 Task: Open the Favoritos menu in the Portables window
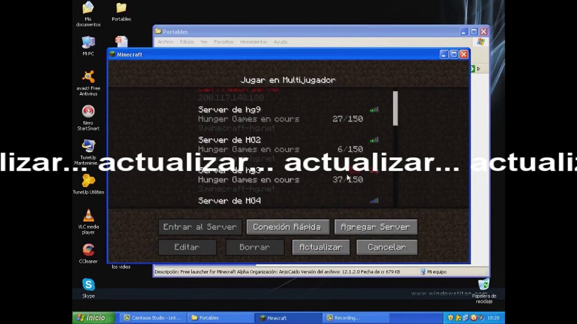(223, 42)
